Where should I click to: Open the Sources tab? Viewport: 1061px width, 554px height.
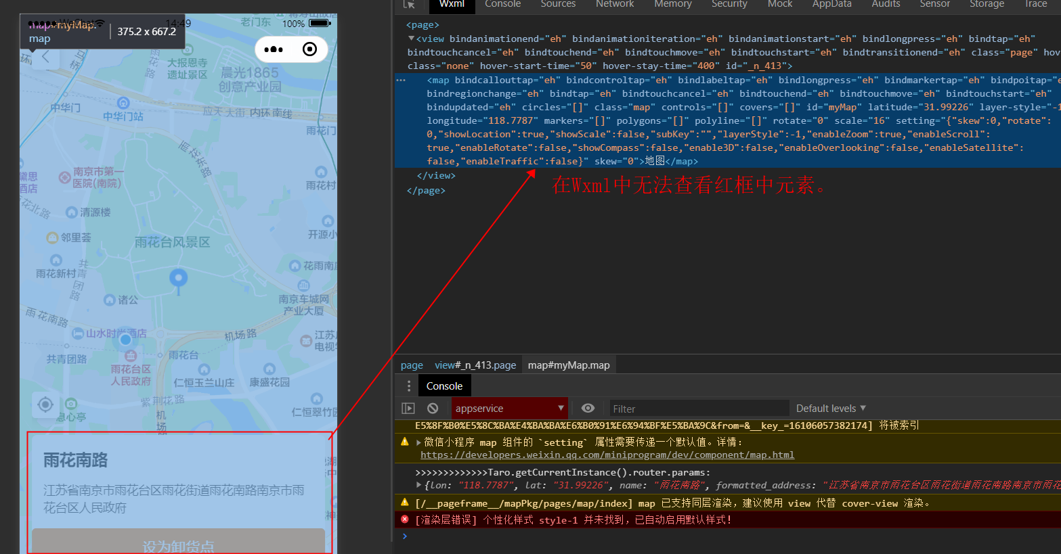click(558, 4)
